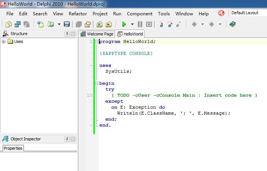Click the TODO comment line in code
Viewport: 267px width, 171px height.
point(184,95)
